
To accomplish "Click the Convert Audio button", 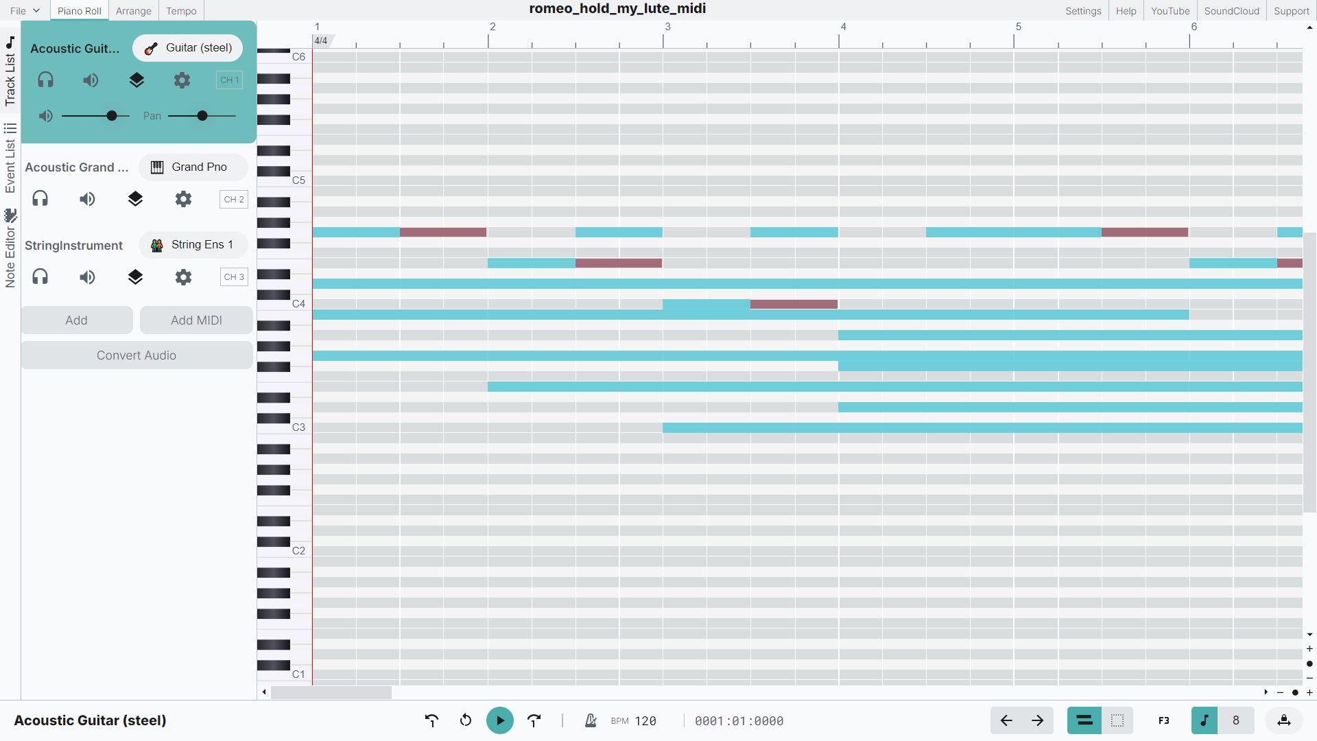I will click(x=137, y=355).
